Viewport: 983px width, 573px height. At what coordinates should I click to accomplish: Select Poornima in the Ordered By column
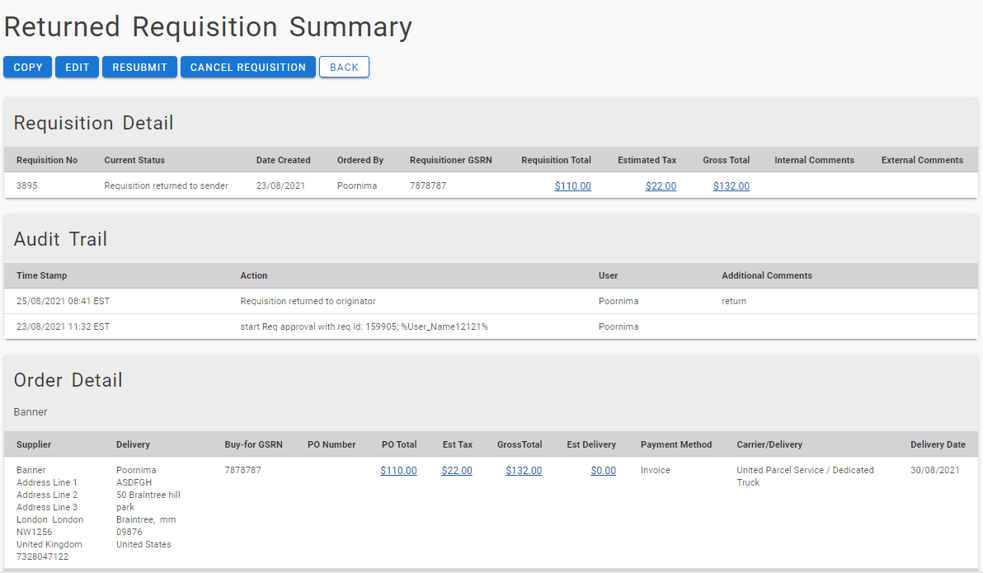357,186
